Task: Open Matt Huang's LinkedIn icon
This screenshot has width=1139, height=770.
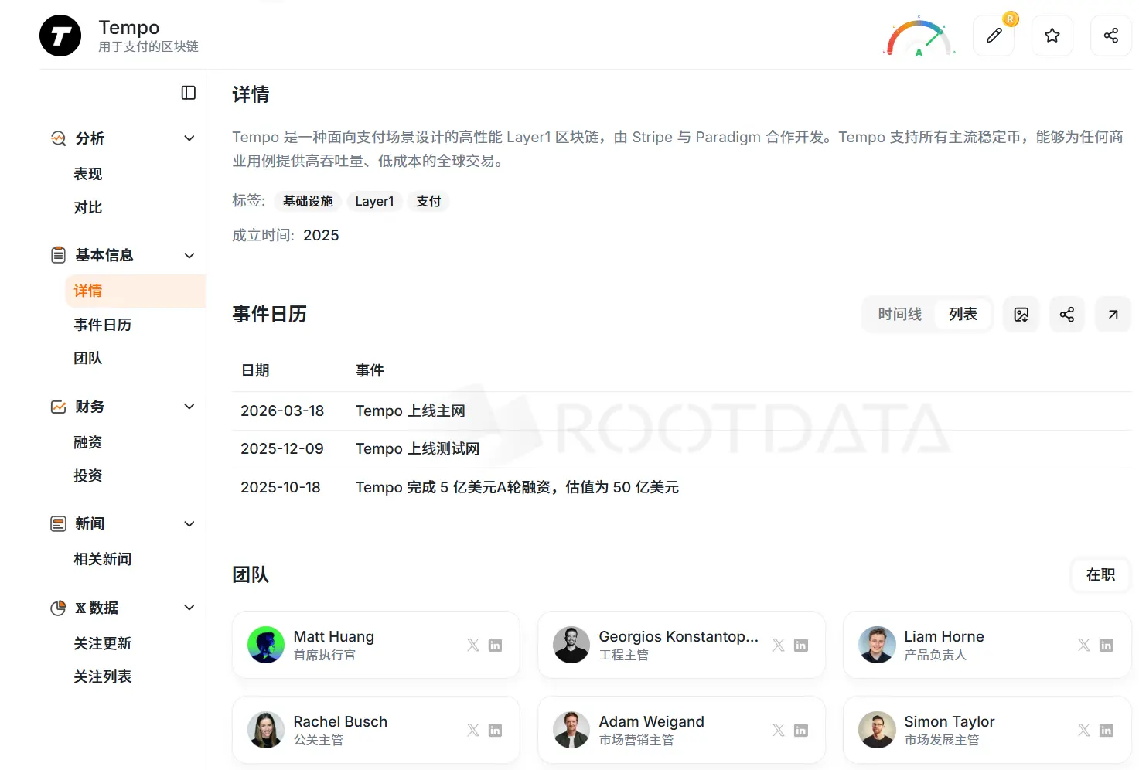Action: pos(496,645)
